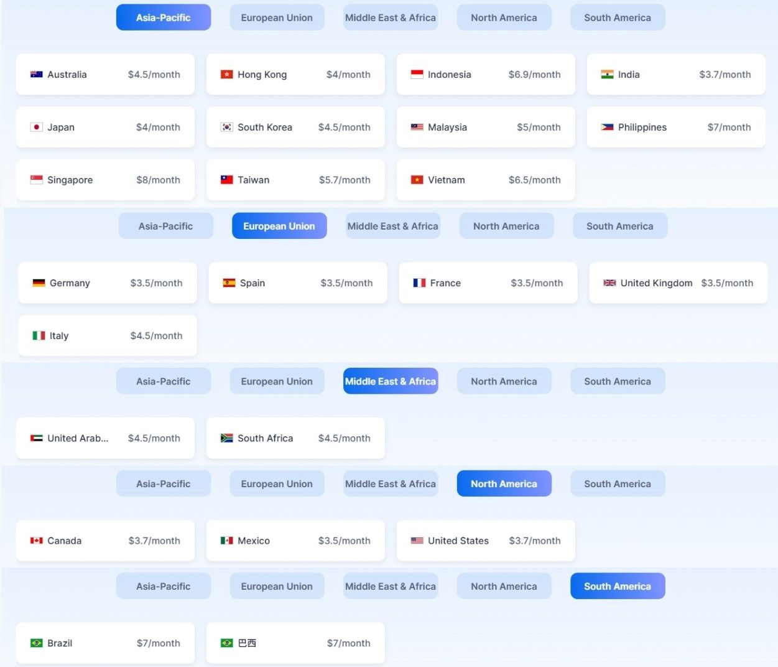Click the Indonesia flag icon
Viewport: 778px width, 667px height.
pos(417,75)
